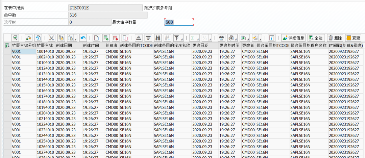Open the Total dropdown arrow
365x158 pixels.
[x=198, y=38]
